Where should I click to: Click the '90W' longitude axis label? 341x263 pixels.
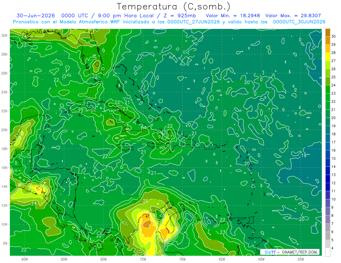24,259
